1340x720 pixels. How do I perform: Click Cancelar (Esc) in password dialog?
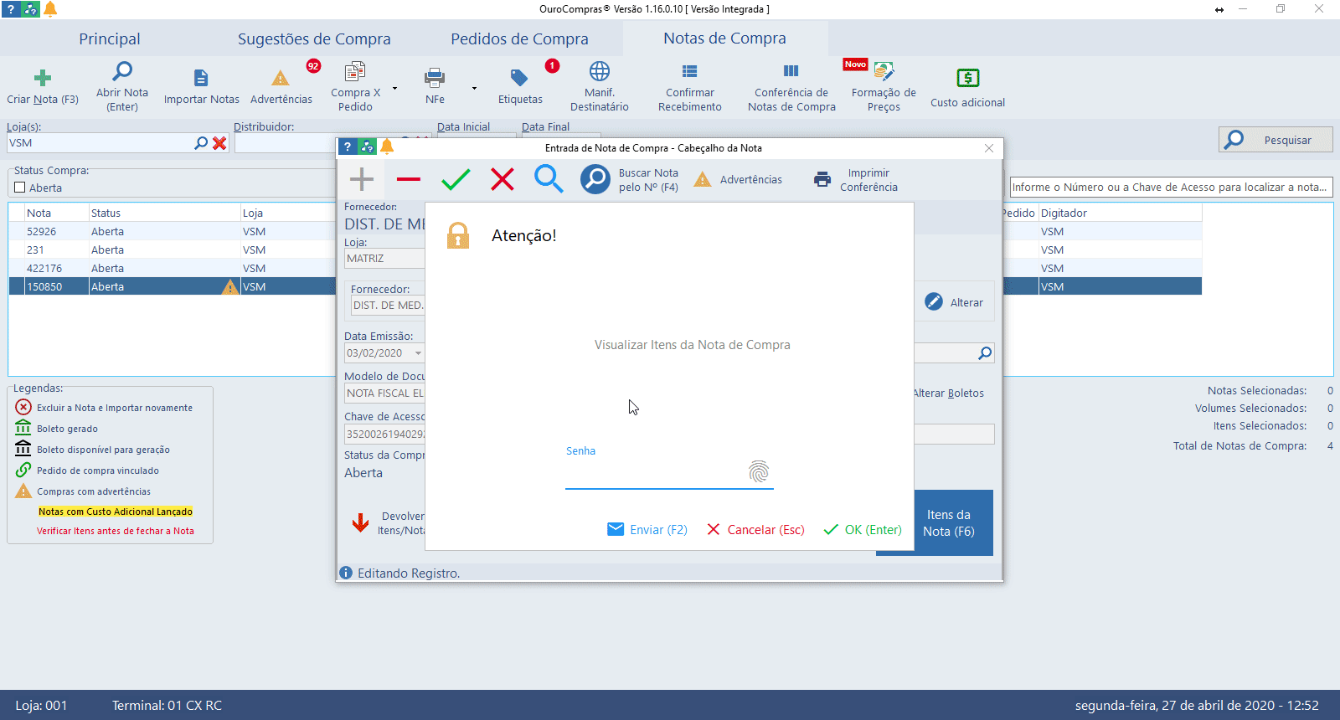click(x=755, y=530)
